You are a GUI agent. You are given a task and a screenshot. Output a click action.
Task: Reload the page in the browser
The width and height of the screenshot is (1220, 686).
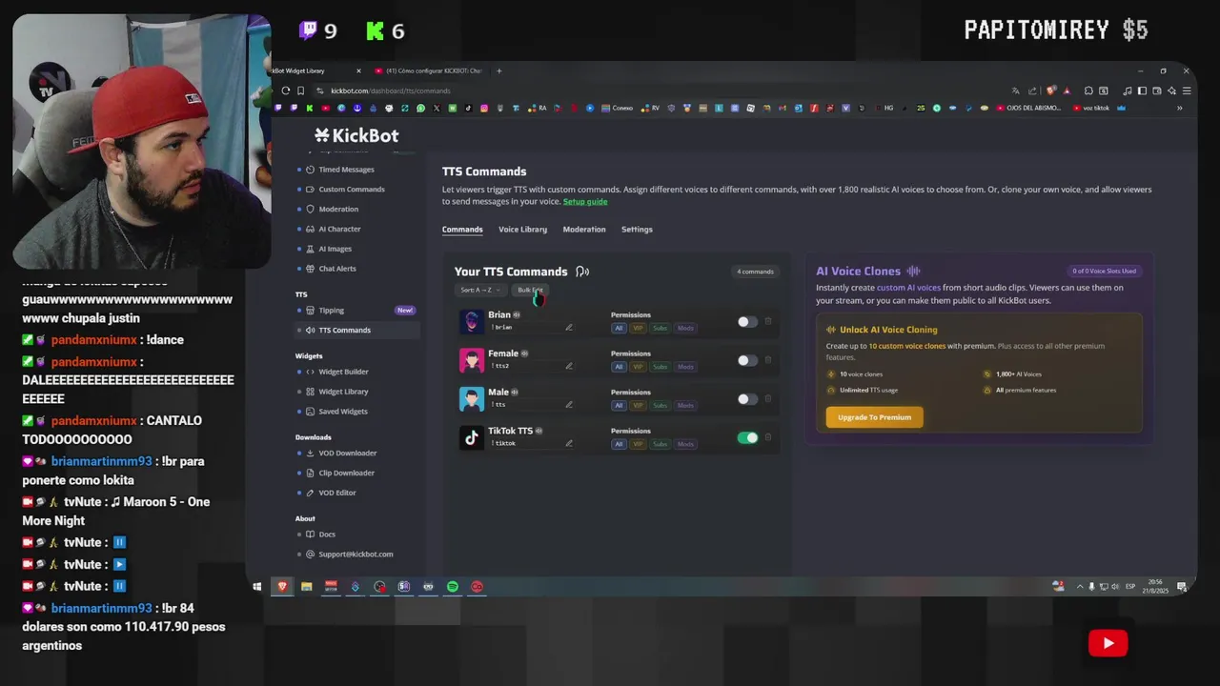[286, 91]
